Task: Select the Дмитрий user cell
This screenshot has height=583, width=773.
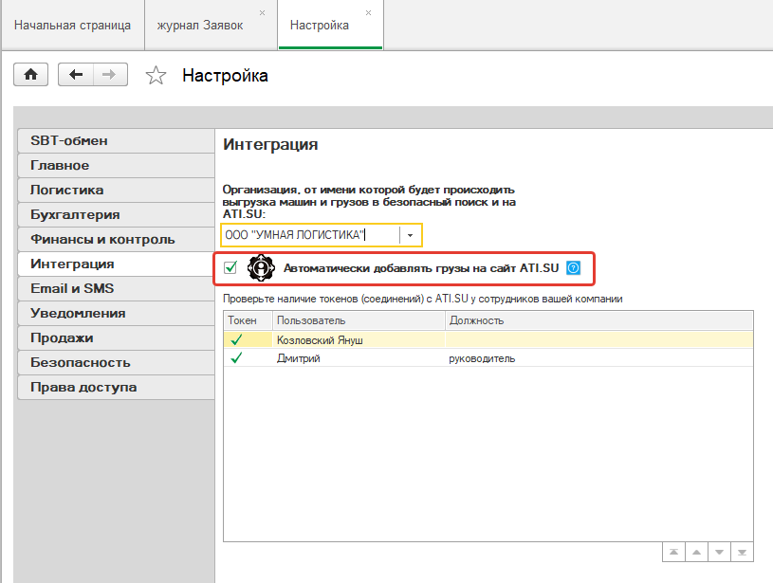Action: (359, 358)
